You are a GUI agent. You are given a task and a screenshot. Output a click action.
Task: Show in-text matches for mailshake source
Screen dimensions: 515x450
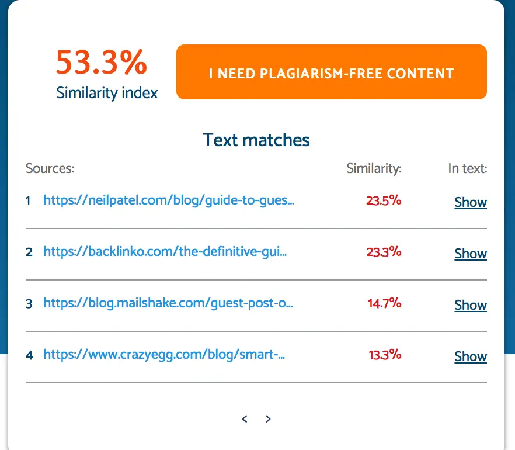click(x=471, y=305)
